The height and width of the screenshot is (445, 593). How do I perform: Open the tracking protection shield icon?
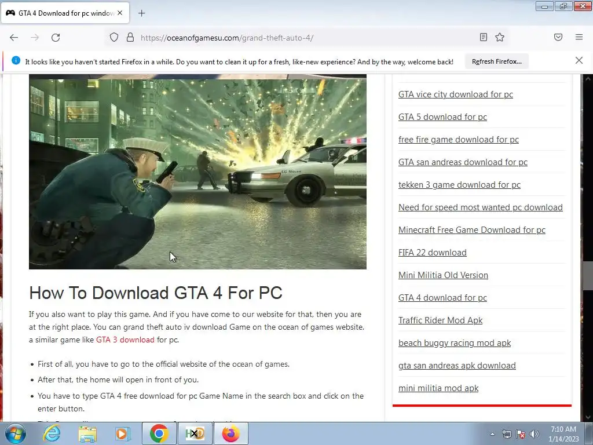coord(114,38)
